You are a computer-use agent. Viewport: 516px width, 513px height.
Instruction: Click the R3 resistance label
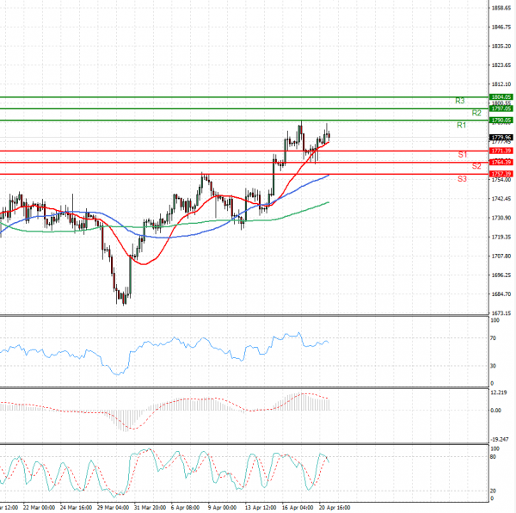460,101
